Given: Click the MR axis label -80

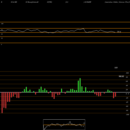Looking at the screenshot, I should click(x=127, y=110).
